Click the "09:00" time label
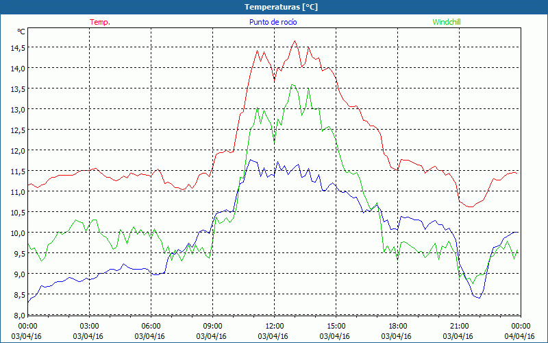548x343 pixels. pos(212,327)
